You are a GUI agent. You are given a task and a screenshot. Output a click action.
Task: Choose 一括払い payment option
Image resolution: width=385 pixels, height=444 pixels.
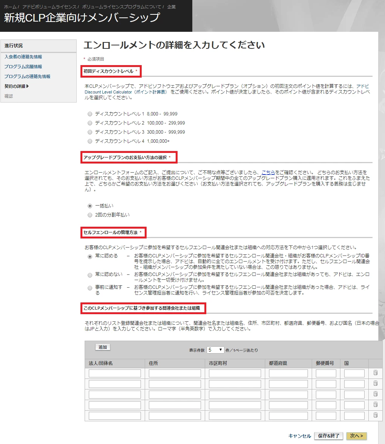[90, 206]
